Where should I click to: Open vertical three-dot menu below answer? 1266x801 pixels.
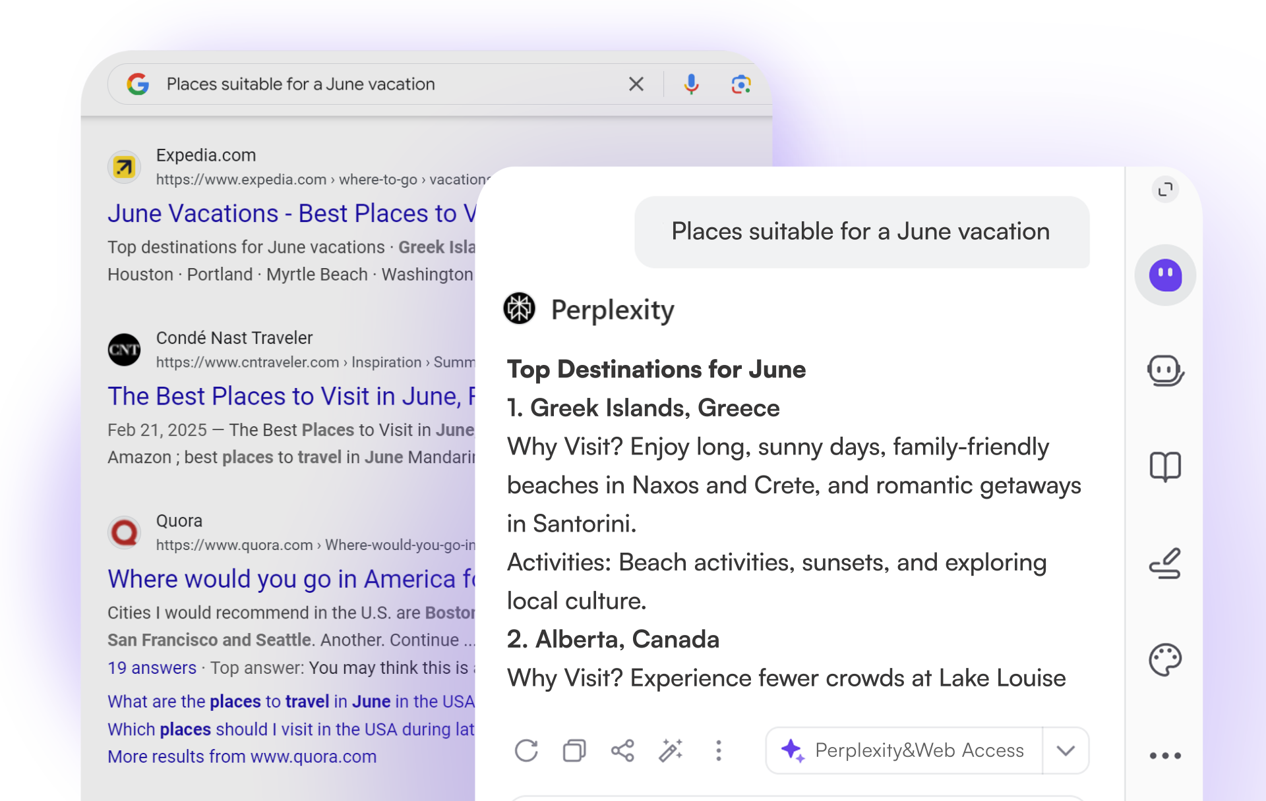[719, 750]
